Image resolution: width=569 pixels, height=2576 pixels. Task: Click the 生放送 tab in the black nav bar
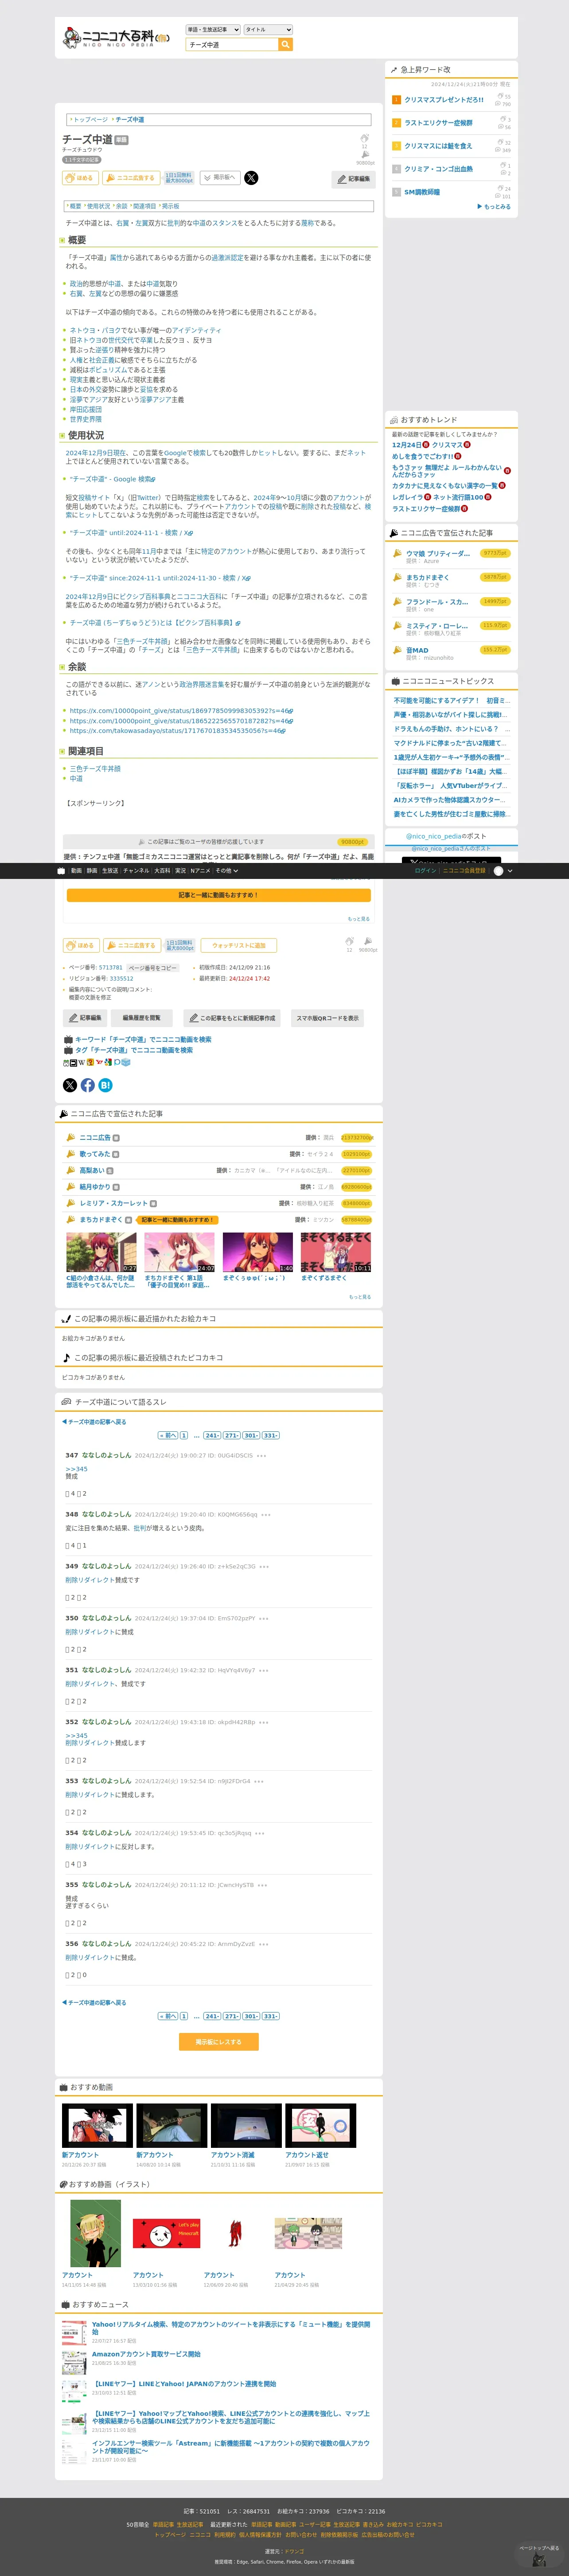tap(110, 871)
